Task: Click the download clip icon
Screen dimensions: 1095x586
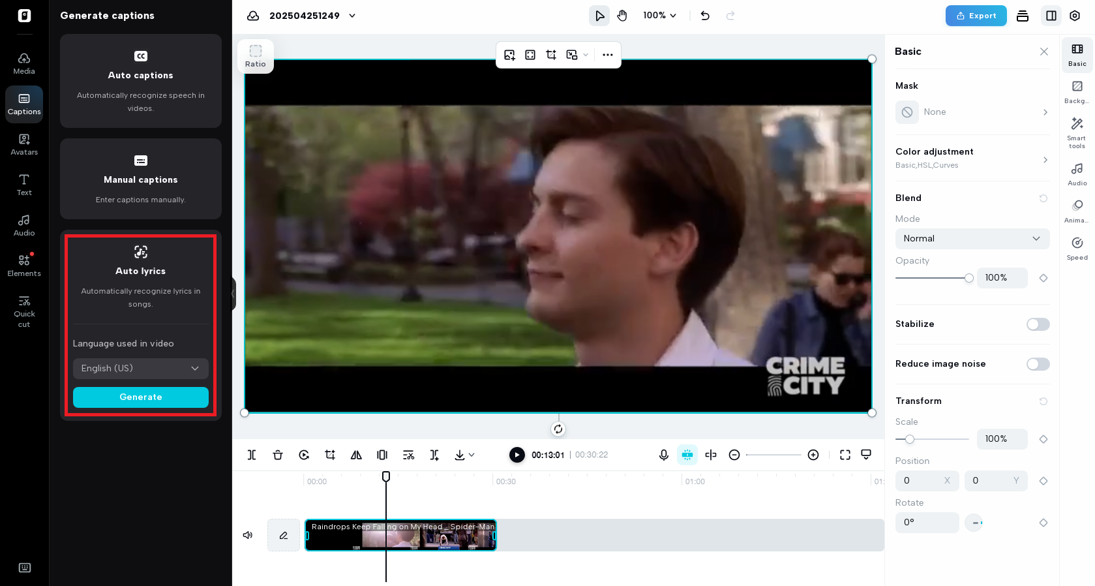Action: click(460, 455)
